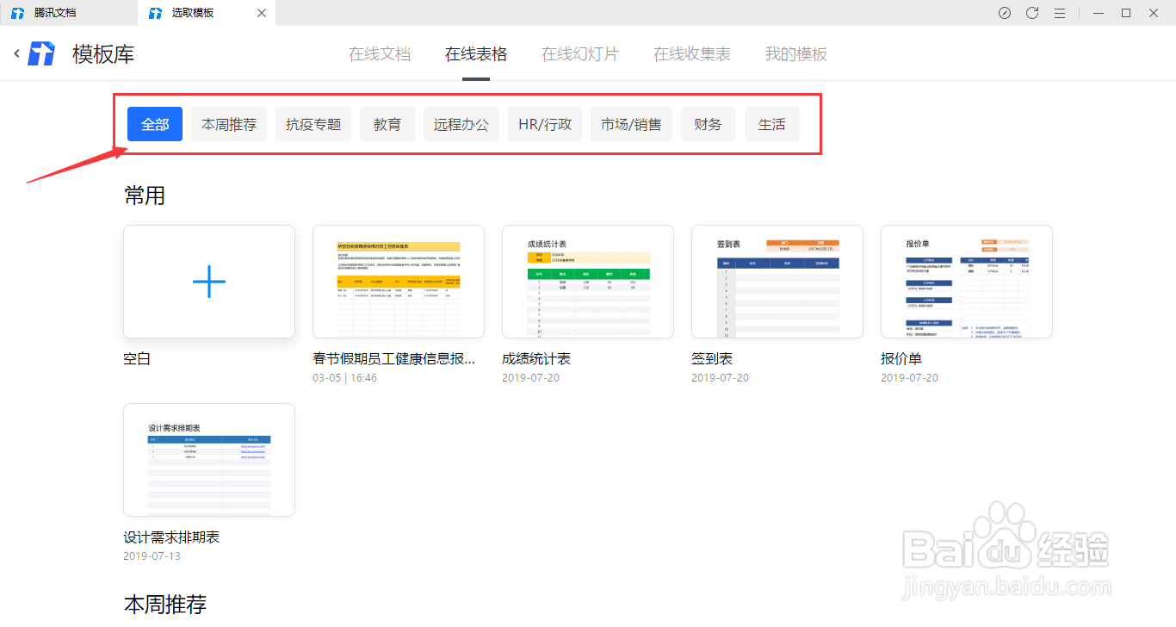Image resolution: width=1176 pixels, height=627 pixels.
Task: Enable the 生活 category filter
Action: (x=771, y=123)
